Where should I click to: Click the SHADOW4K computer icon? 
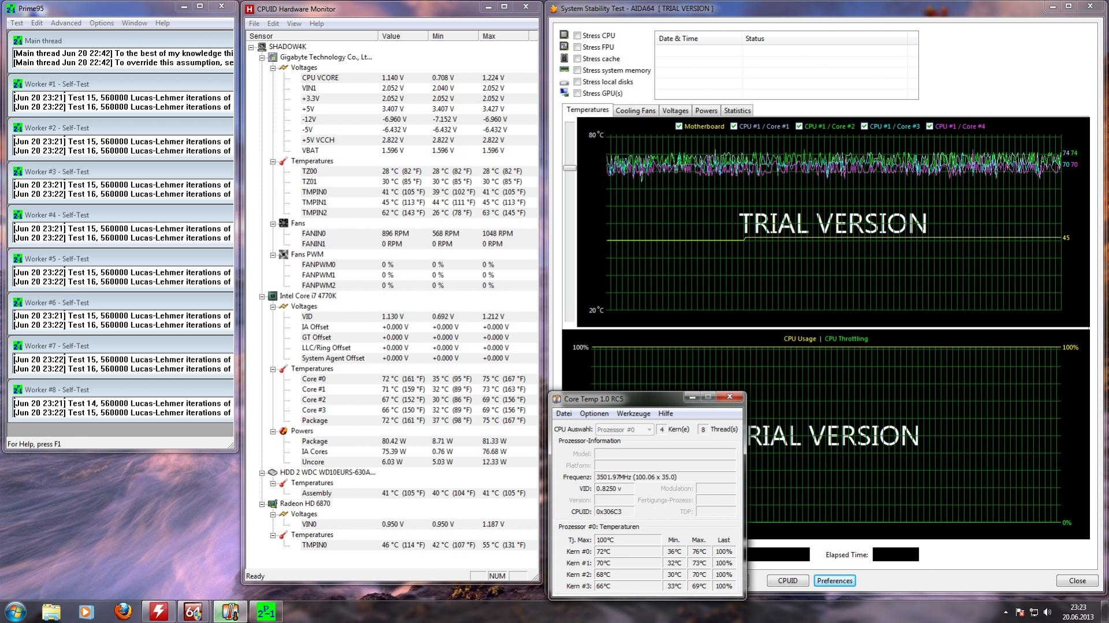(262, 47)
